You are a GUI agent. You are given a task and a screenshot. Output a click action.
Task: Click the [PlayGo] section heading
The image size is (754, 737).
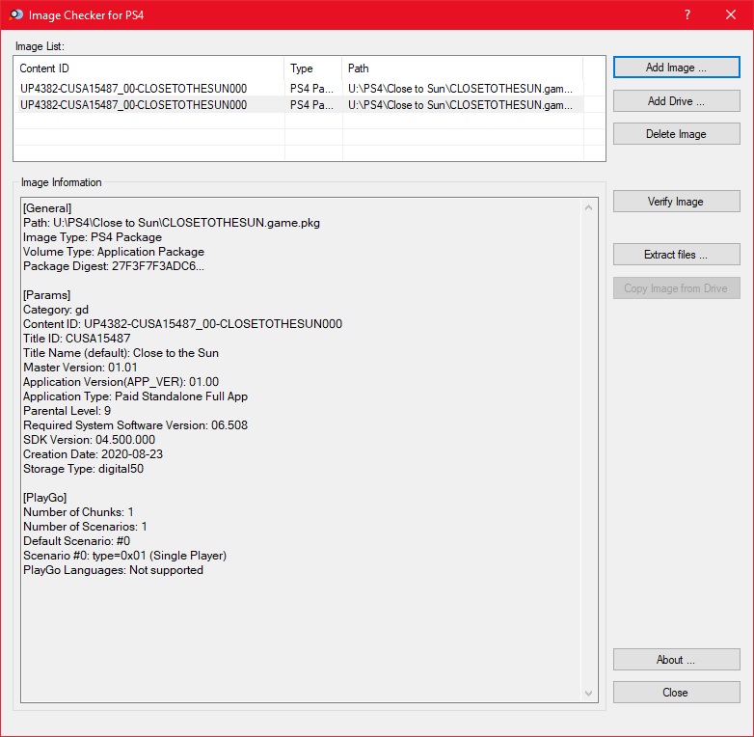coord(44,498)
